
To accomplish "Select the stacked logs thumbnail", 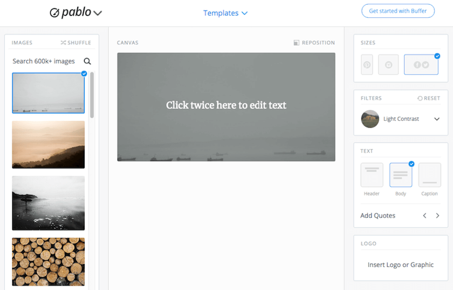I will pyautogui.click(x=48, y=261).
